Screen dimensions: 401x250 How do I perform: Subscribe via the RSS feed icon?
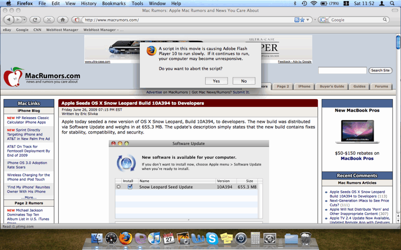coord(297,19)
